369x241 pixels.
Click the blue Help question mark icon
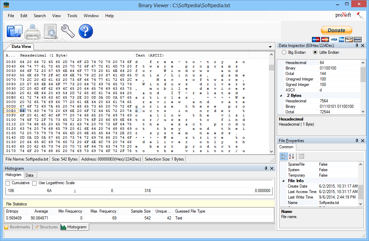86,31
